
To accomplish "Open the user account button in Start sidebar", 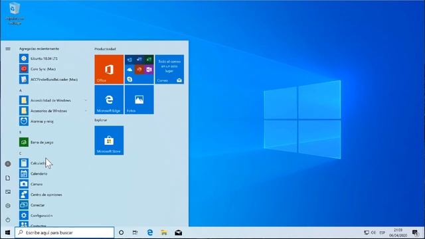I will pyautogui.click(x=8, y=164).
